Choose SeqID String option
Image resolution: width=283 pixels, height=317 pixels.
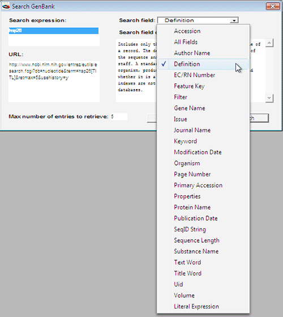pyautogui.click(x=203, y=230)
